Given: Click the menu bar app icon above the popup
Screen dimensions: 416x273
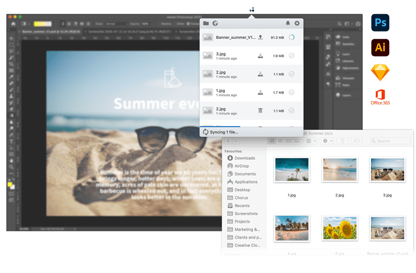Looking at the screenshot, I should point(252,9).
